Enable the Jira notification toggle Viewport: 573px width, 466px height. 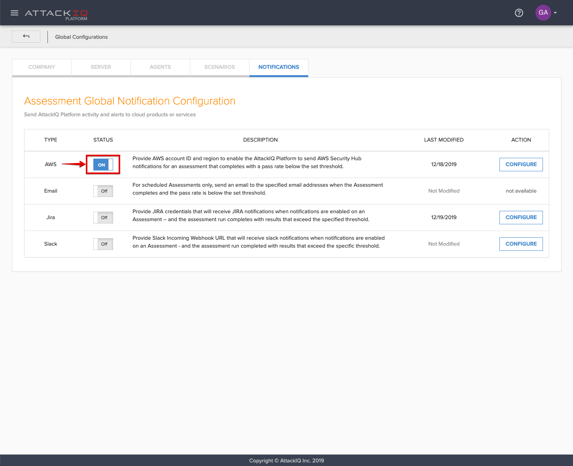(103, 218)
